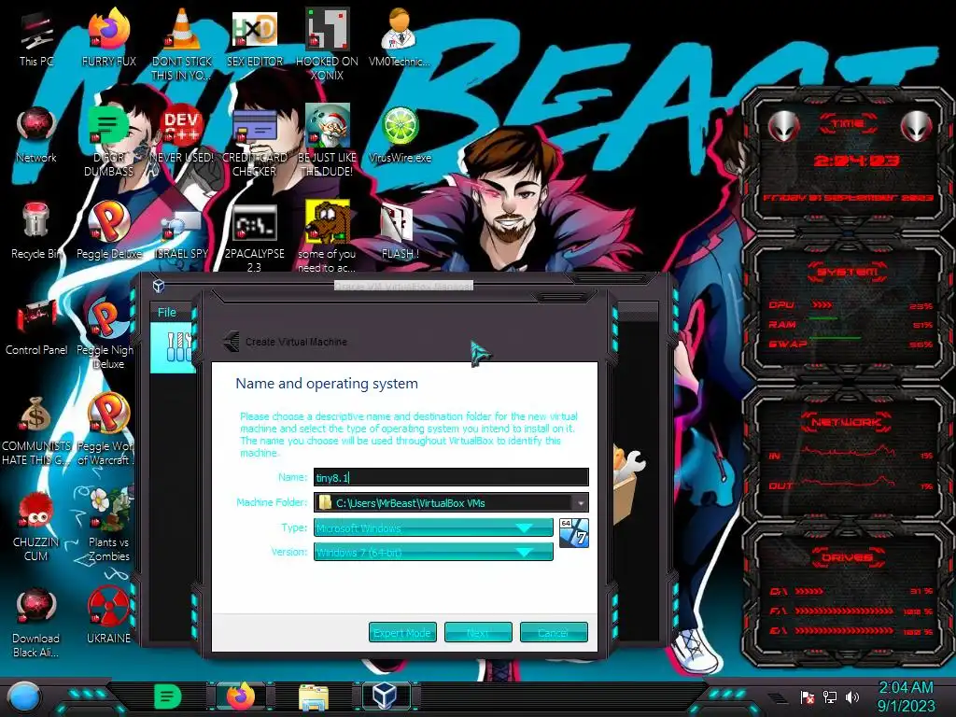Viewport: 956px width, 717px height.
Task: Click into the Name field containing tiny8.1
Action: point(451,477)
